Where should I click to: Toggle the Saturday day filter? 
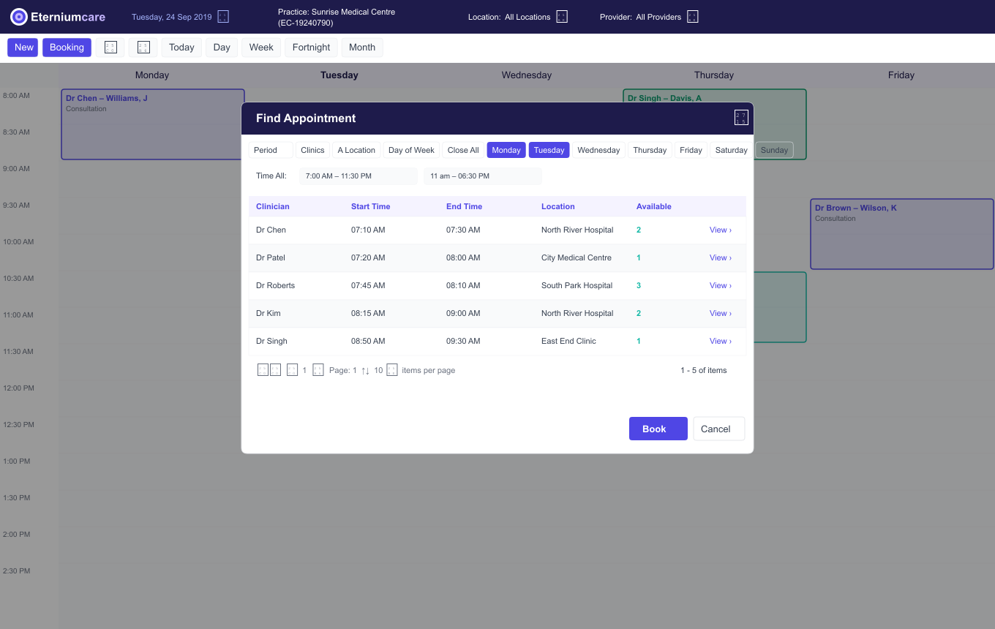731,150
